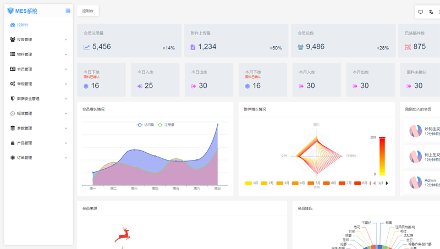Open the 控制台 sidebar menu item
Screen dimensions: 440x249
pos(38,25)
